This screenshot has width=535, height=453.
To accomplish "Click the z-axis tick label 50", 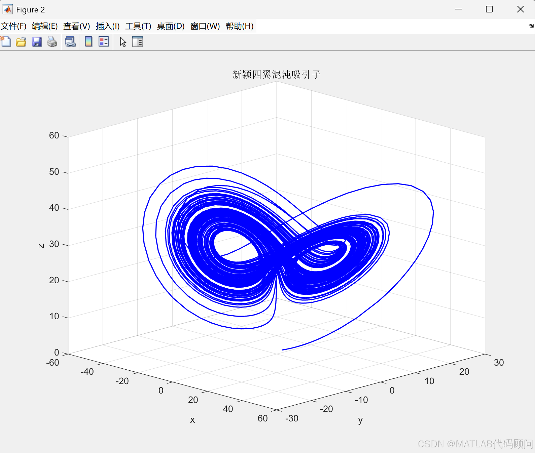I will coord(54,172).
